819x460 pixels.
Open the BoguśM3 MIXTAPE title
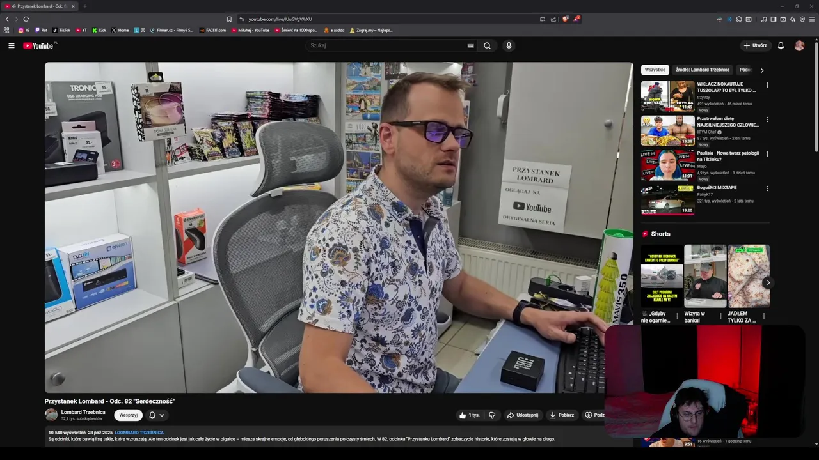click(x=717, y=188)
